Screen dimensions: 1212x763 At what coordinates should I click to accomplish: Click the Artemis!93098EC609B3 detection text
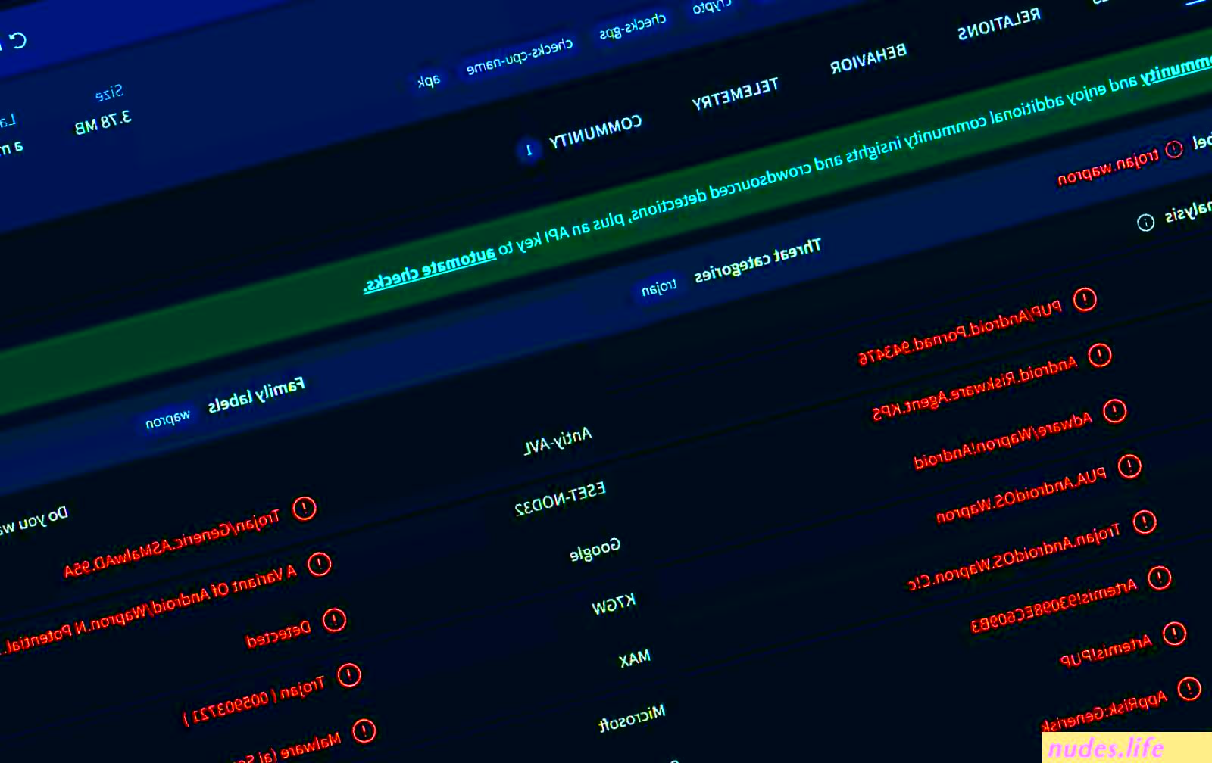click(1054, 606)
